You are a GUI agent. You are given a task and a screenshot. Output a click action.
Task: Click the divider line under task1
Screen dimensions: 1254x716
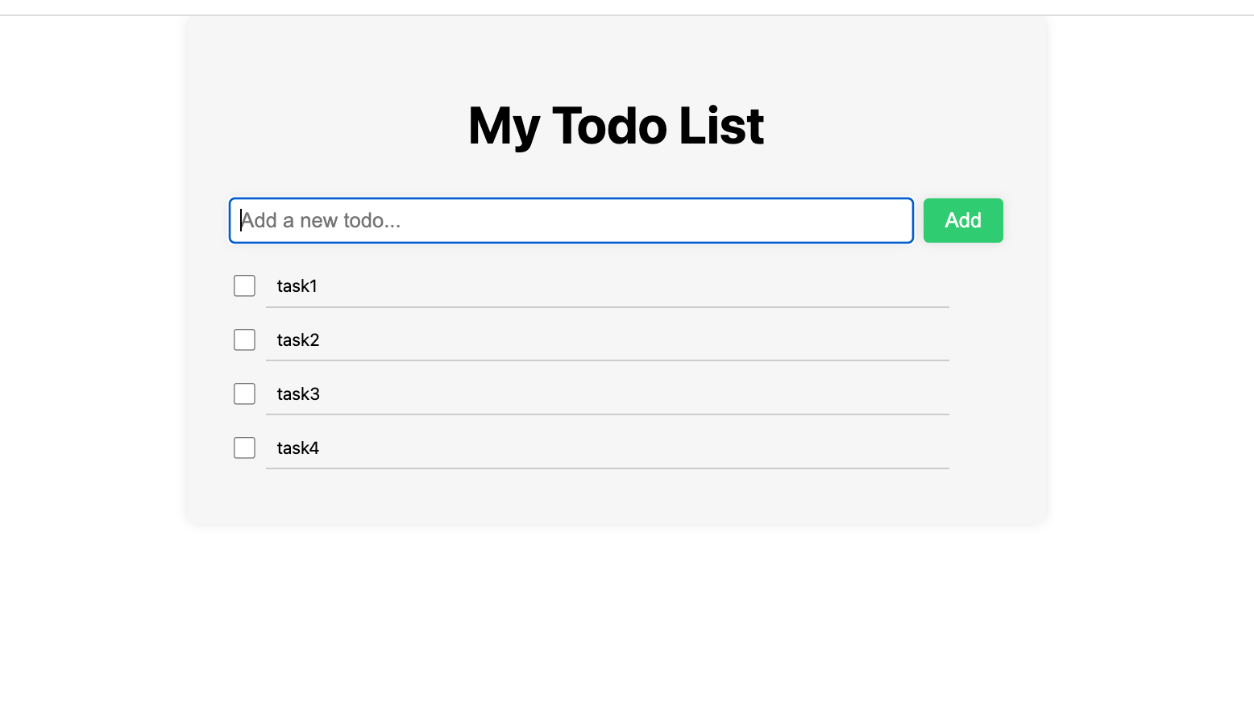click(x=608, y=307)
